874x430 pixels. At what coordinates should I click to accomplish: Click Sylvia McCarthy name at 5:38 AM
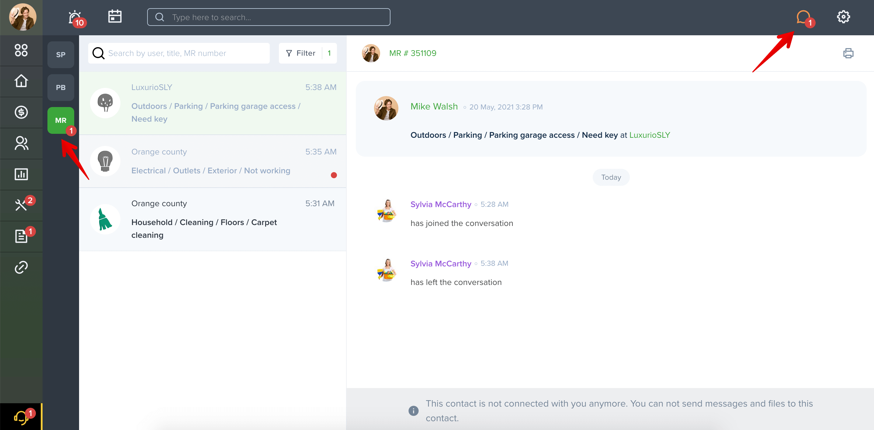tap(441, 264)
